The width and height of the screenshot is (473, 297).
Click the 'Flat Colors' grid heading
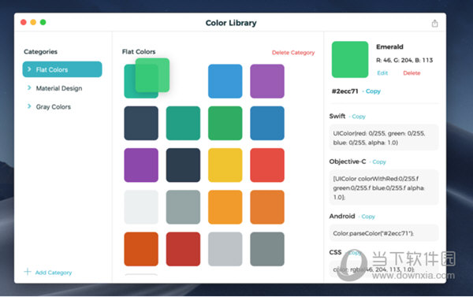click(139, 51)
